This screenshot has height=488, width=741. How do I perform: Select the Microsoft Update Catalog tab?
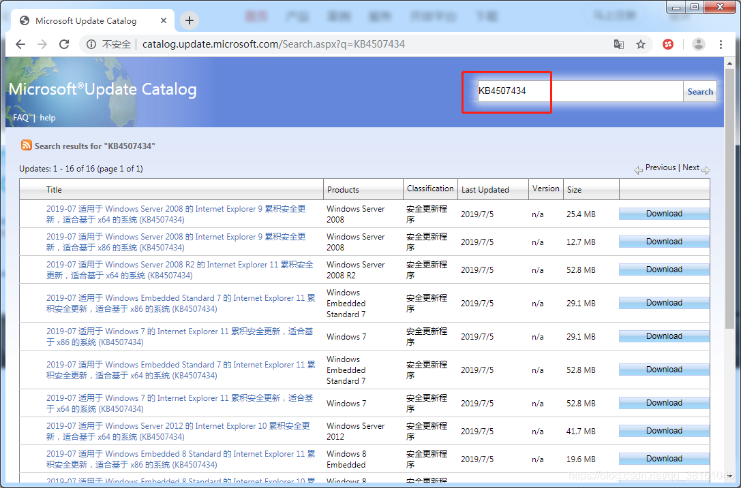coord(92,20)
